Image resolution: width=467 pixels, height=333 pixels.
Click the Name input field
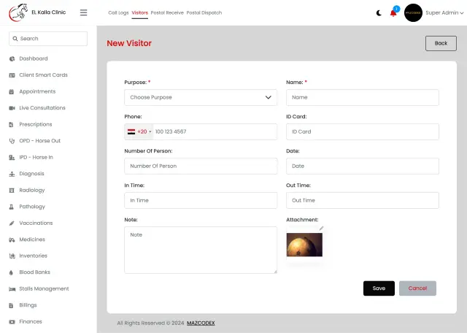click(x=363, y=97)
